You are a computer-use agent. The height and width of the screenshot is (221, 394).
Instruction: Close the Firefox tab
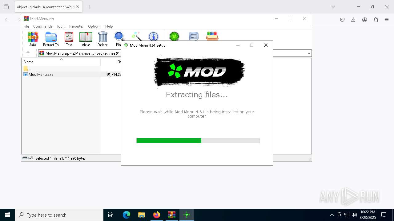tap(78, 7)
